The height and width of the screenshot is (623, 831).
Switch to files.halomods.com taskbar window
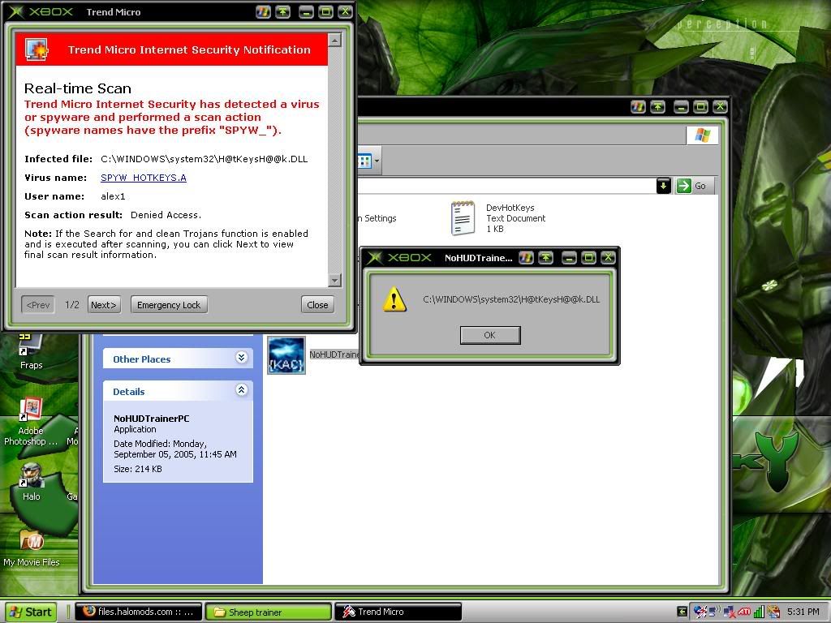(138, 612)
